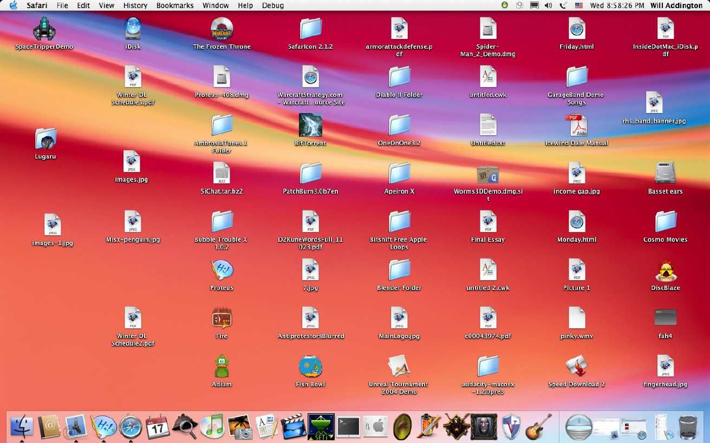Open Terminal from the Dock
Image resolution: width=710 pixels, height=443 pixels.
pos(348,426)
